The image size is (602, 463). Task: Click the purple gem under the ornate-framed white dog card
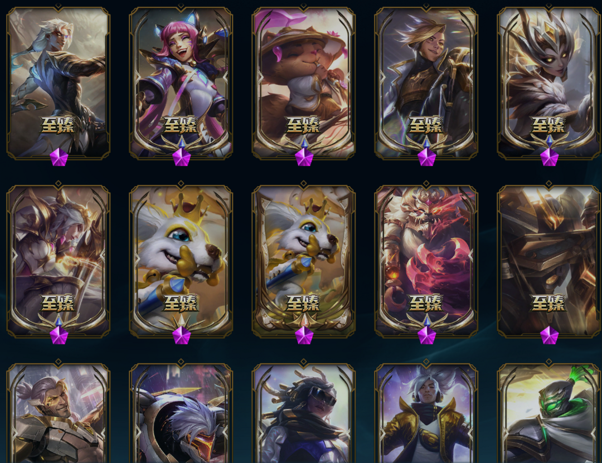pos(304,335)
